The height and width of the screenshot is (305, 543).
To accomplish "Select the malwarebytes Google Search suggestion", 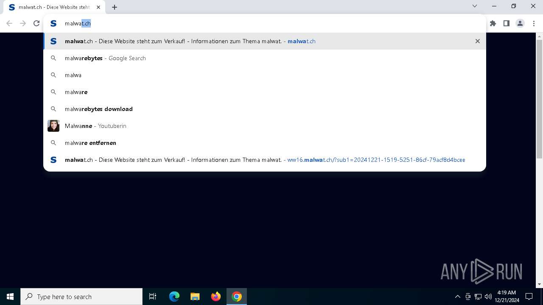I will tap(265, 58).
